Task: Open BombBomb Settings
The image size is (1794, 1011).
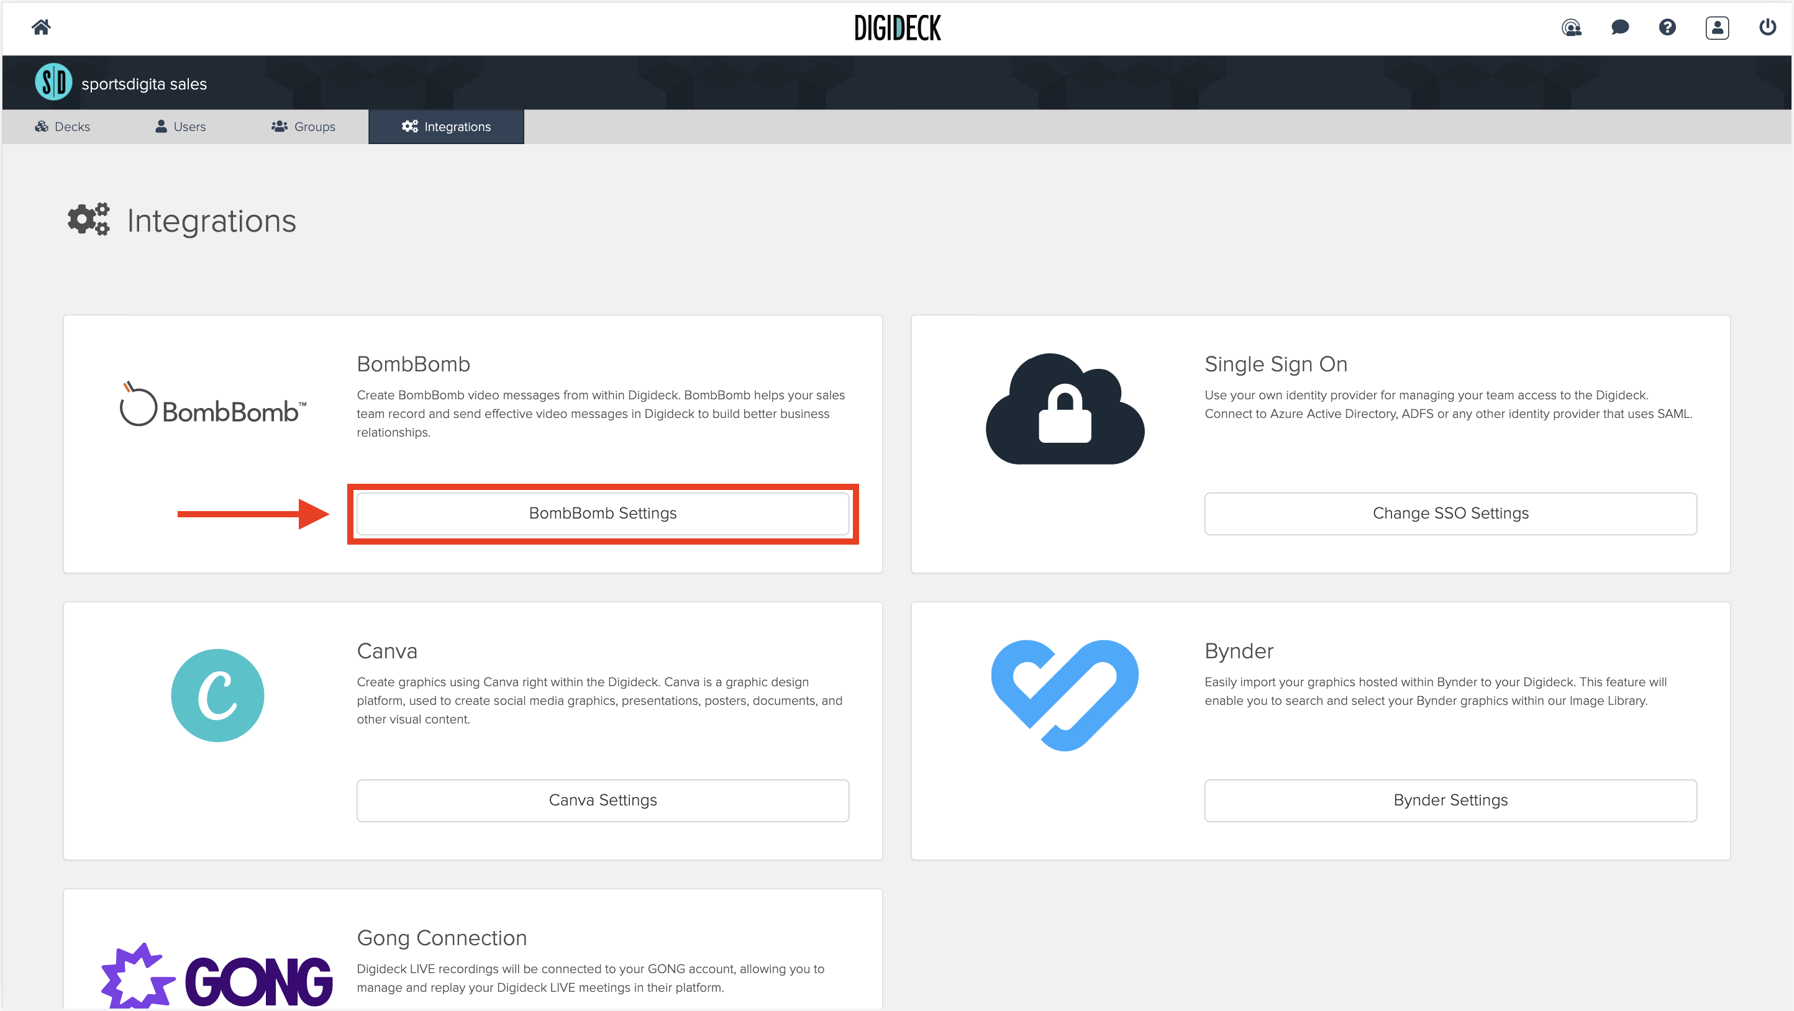Action: pos(603,514)
